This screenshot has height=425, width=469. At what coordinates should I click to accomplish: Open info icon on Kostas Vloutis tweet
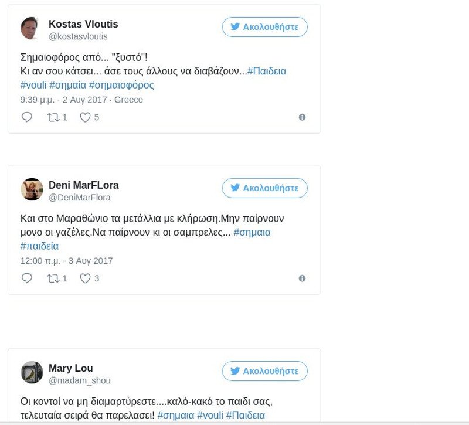coord(302,117)
